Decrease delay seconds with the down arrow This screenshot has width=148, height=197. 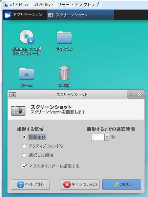[x=107, y=139]
